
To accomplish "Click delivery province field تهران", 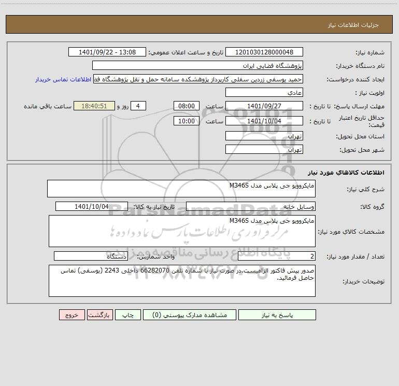I will (264, 136).
